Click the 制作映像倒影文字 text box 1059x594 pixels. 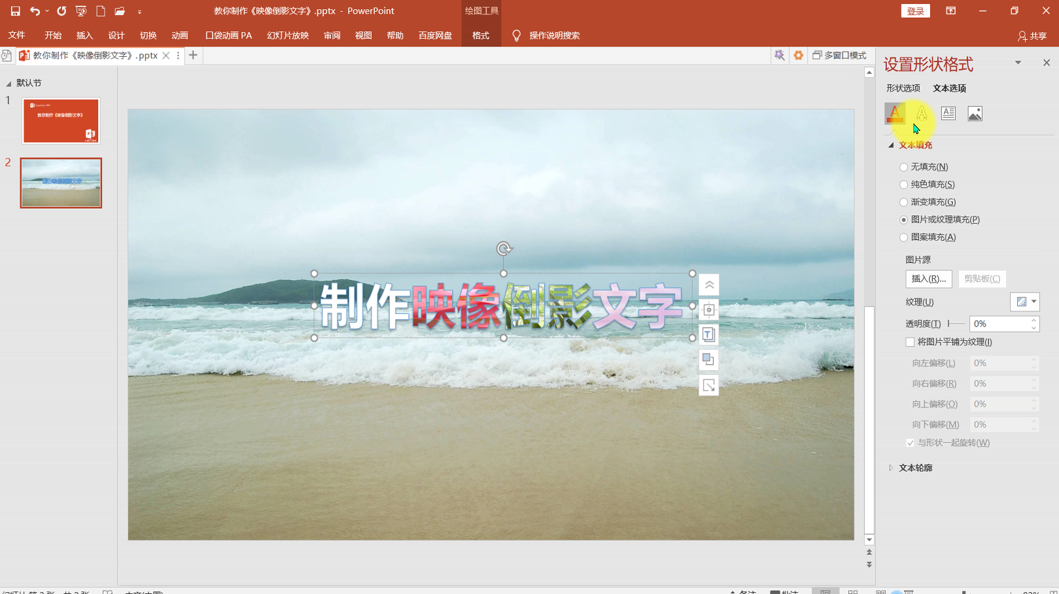(x=503, y=306)
